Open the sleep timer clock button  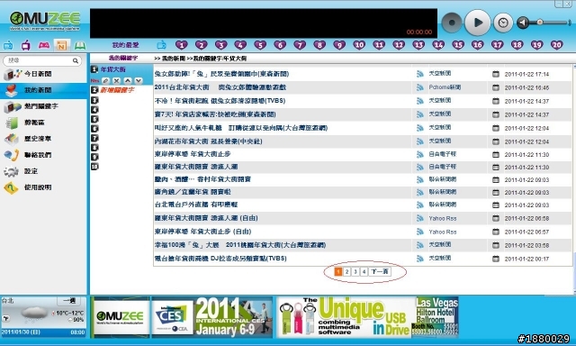click(503, 23)
